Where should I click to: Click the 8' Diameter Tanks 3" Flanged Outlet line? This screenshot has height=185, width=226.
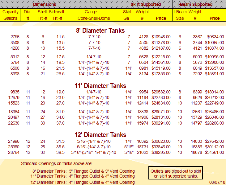coord(83,171)
